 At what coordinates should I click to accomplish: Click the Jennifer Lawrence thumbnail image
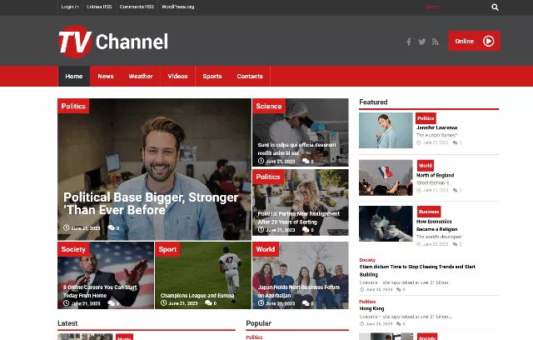[x=386, y=130]
